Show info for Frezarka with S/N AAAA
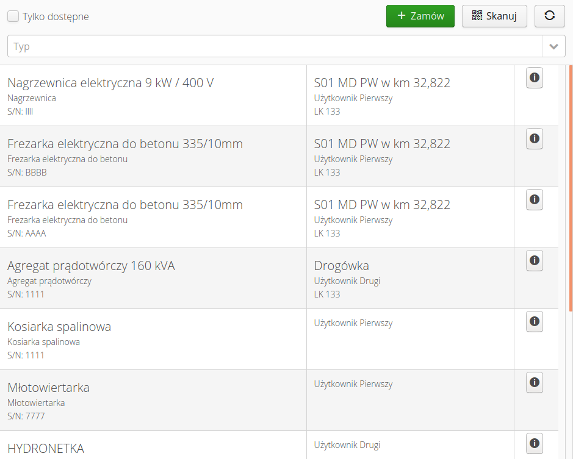 pos(534,200)
